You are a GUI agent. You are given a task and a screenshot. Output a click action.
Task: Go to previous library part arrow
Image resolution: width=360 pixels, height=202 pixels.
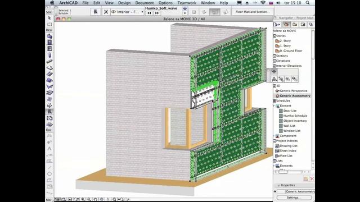coord(149,13)
